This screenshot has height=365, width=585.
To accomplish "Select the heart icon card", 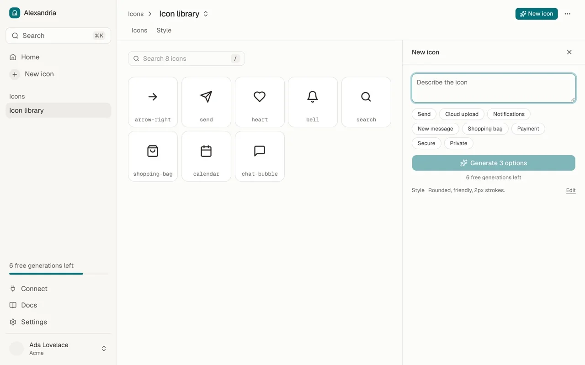I will [260, 102].
